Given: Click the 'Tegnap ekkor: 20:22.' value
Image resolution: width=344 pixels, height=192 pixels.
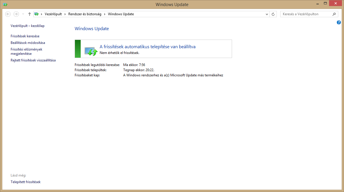Looking at the screenshot, I should point(139,70).
